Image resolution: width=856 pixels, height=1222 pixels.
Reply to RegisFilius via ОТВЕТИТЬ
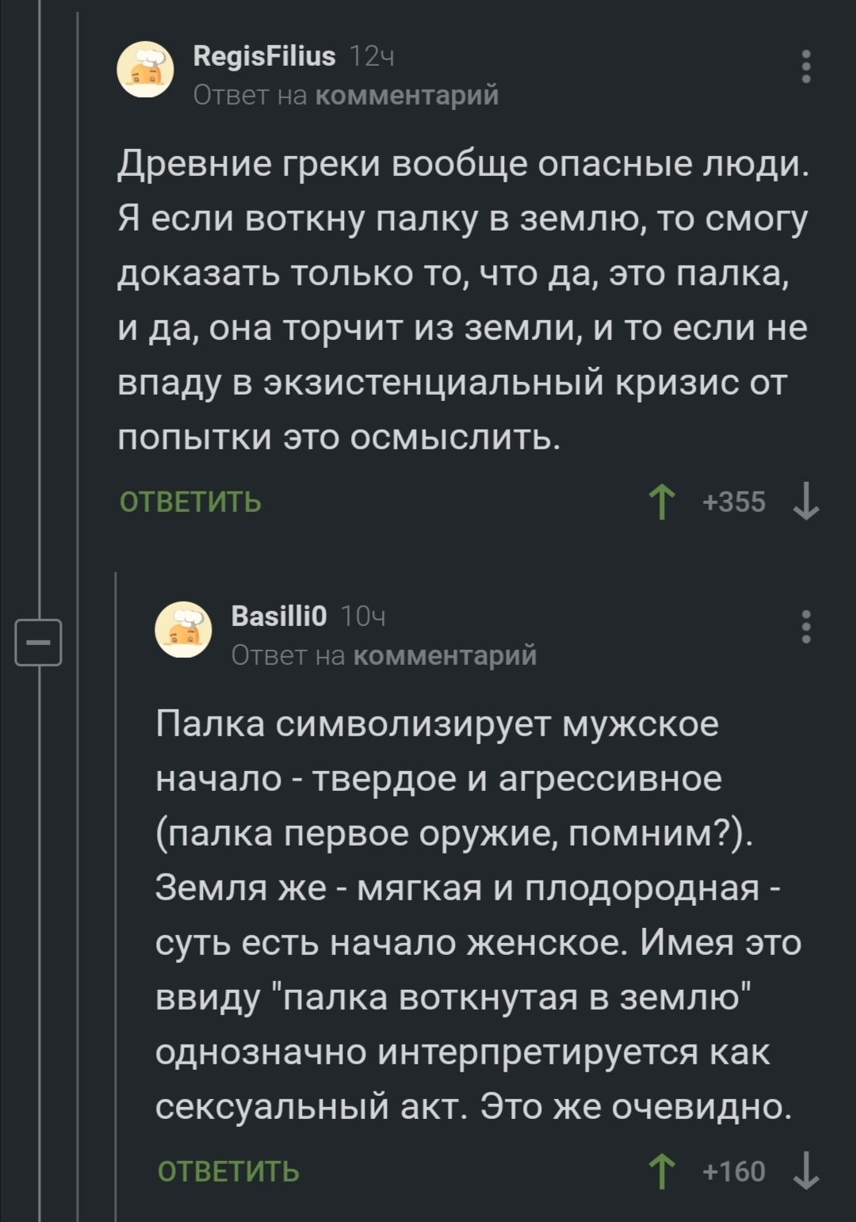(x=190, y=502)
